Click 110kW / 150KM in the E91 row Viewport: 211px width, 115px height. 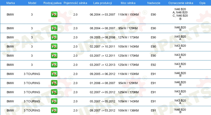128,74
